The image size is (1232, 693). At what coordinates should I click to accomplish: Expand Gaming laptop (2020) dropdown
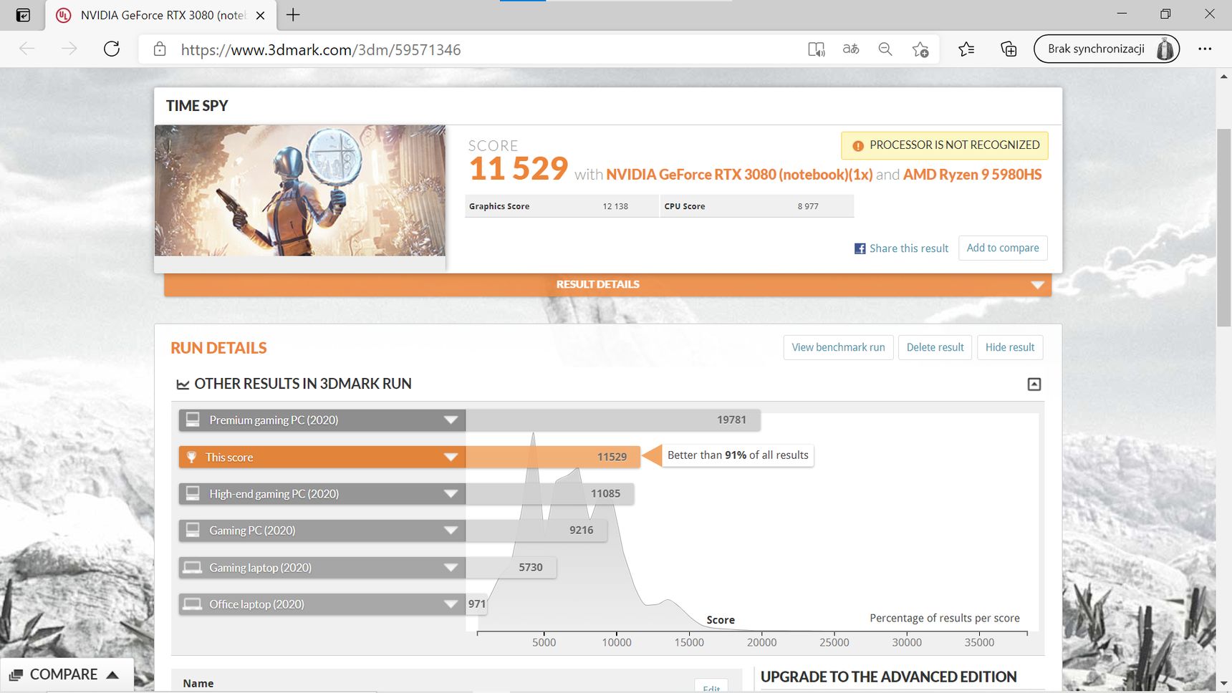451,568
